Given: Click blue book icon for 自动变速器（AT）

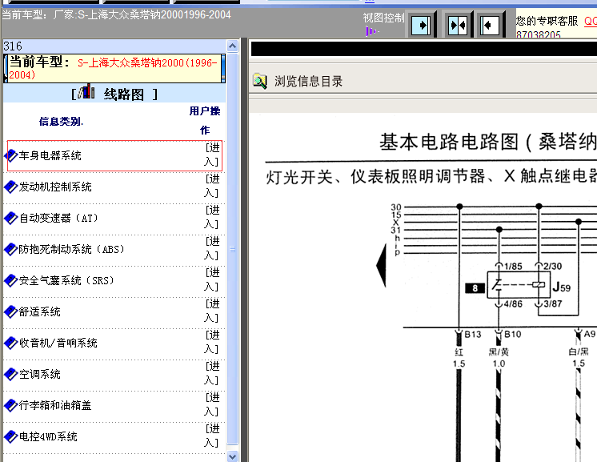Looking at the screenshot, I should pyautogui.click(x=10, y=218).
